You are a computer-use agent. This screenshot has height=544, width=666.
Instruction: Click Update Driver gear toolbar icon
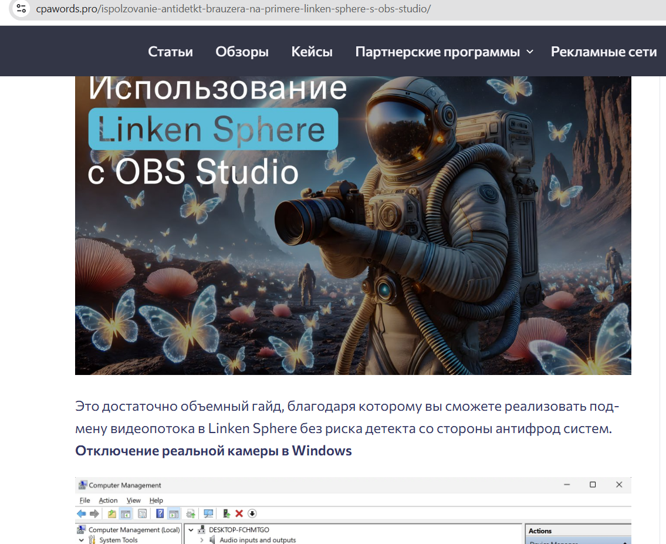pos(191,513)
